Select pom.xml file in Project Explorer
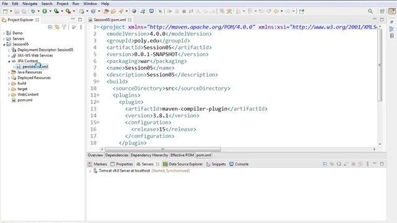The image size is (397, 223). pos(25,100)
